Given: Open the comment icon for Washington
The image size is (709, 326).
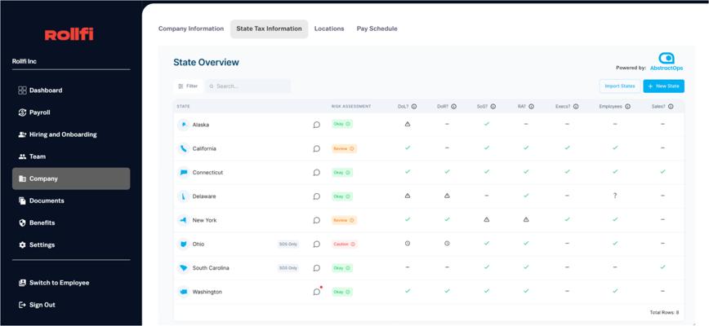Looking at the screenshot, I should (x=317, y=292).
